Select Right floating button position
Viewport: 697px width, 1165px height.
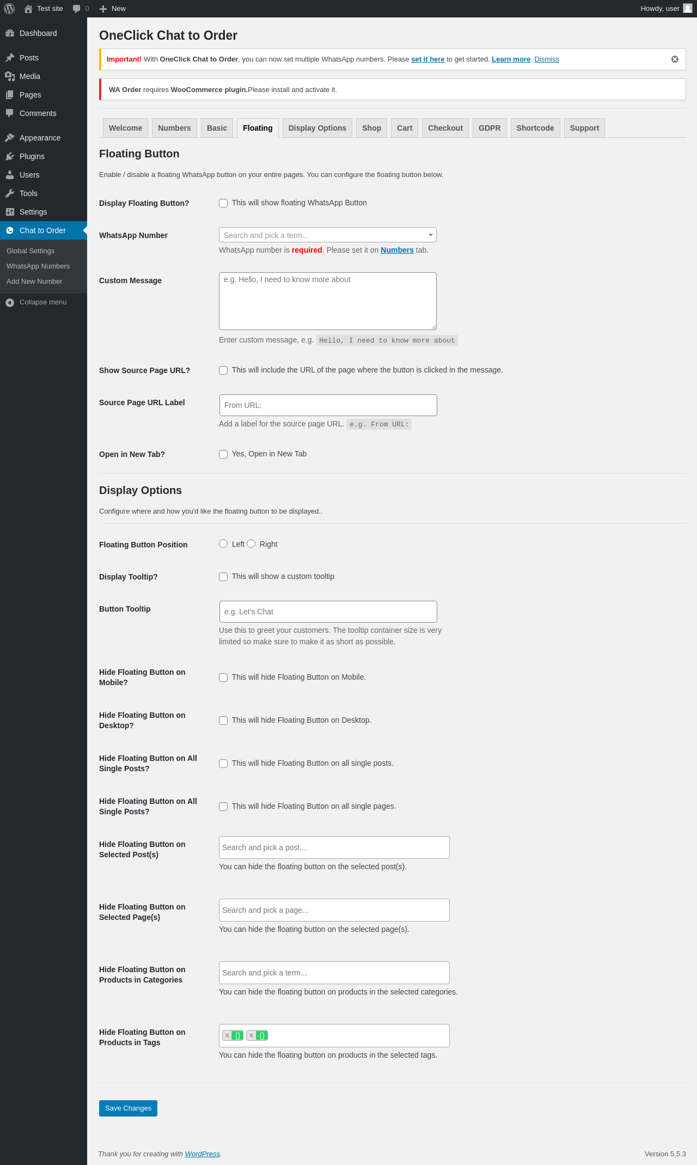click(x=251, y=544)
